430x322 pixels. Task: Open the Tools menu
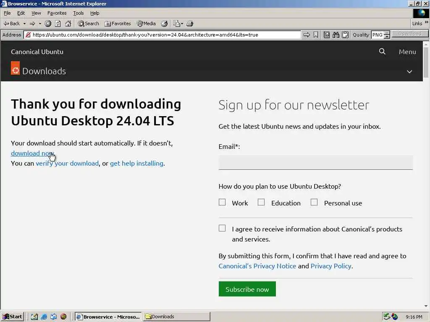(78, 13)
